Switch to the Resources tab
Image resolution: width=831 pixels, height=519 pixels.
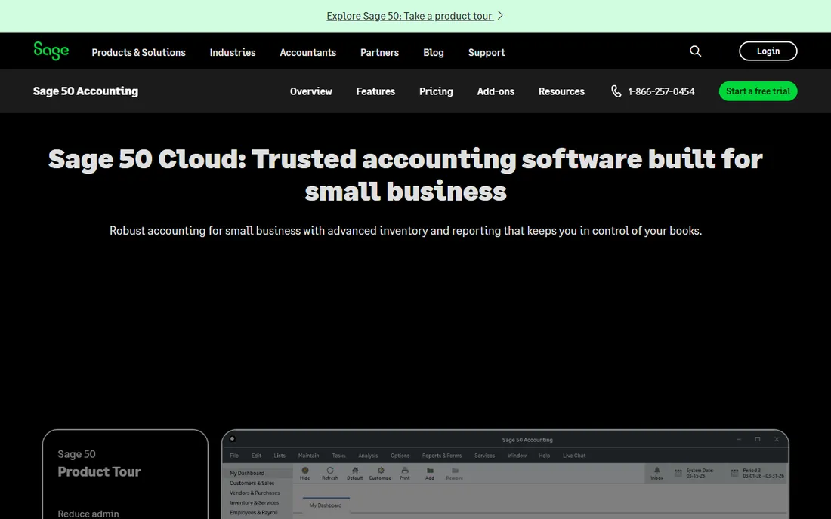[561, 91]
